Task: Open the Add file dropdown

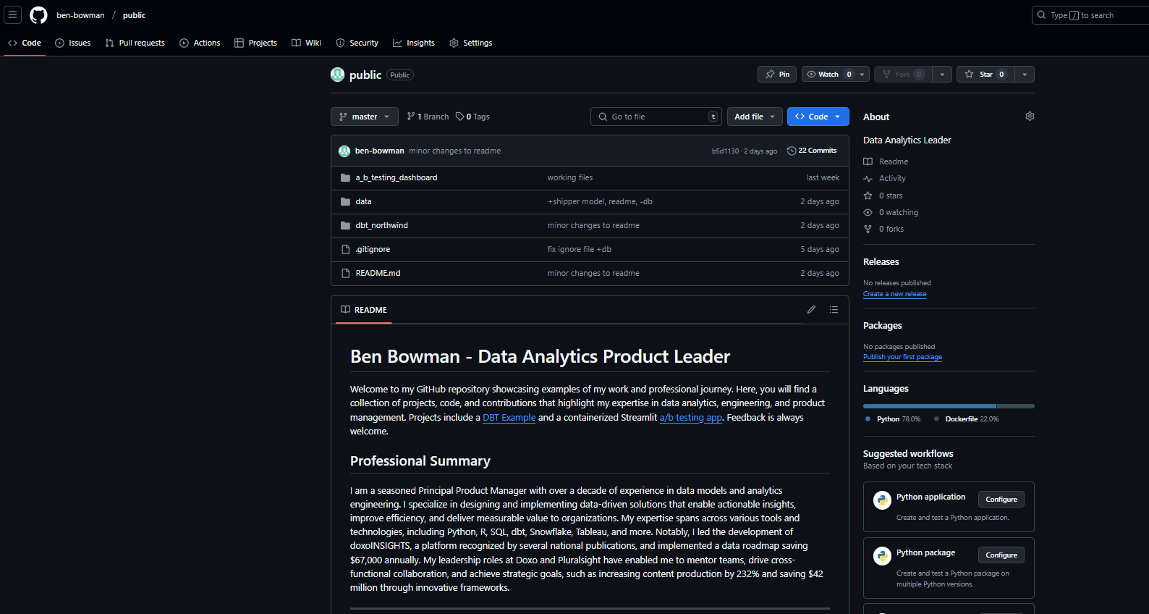Action: point(754,117)
